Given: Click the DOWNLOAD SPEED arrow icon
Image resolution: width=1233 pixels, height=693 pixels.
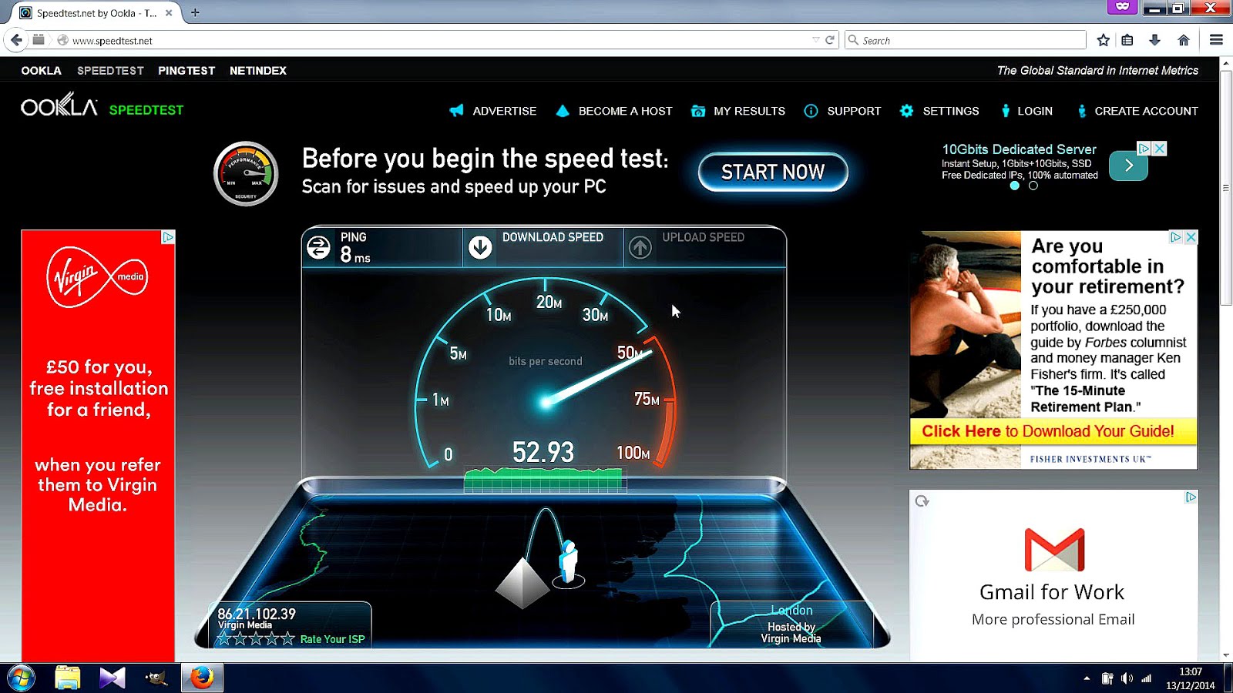Looking at the screenshot, I should 481,246.
